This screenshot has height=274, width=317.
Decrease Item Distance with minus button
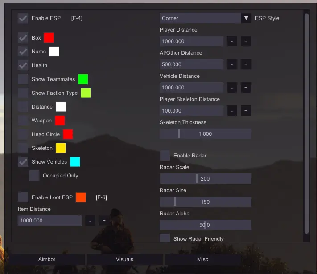(90, 221)
